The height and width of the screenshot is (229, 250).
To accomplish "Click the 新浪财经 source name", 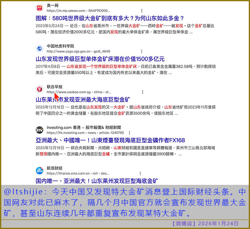I will (54, 168).
